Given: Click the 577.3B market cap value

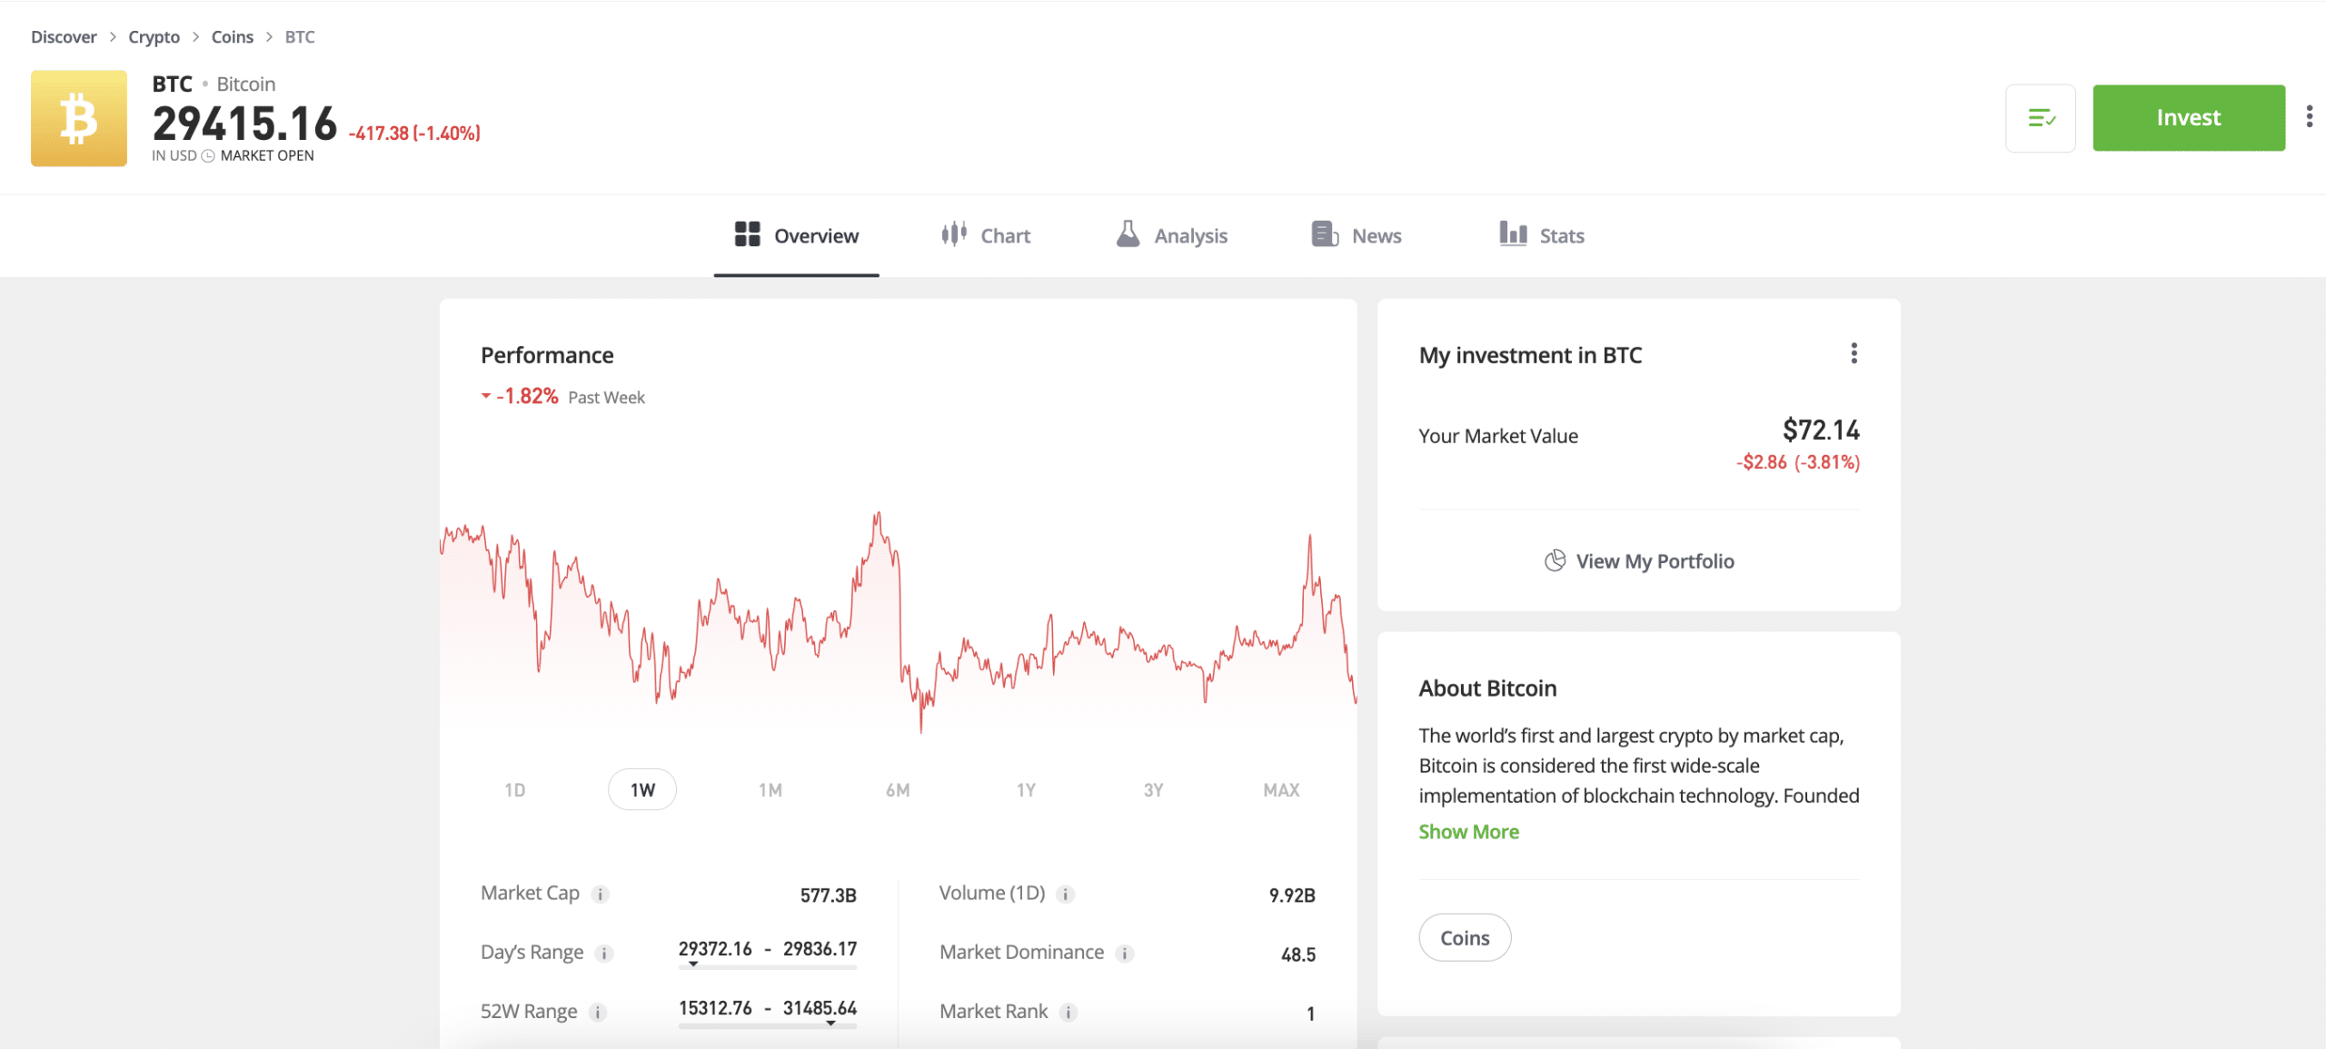Looking at the screenshot, I should pyautogui.click(x=829, y=896).
